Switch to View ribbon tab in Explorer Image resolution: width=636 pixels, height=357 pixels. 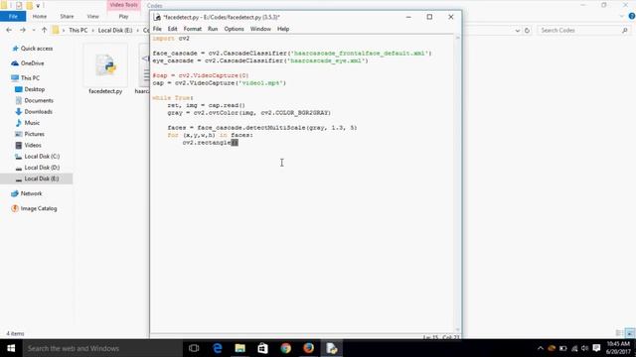[x=92, y=16]
